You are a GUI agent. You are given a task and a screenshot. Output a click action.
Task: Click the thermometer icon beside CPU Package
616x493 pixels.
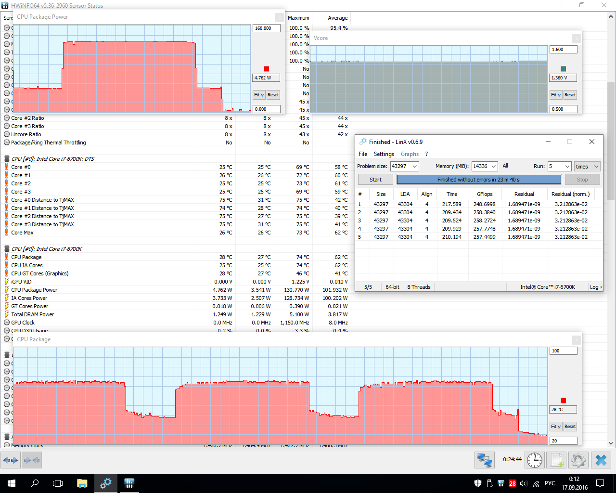7,257
